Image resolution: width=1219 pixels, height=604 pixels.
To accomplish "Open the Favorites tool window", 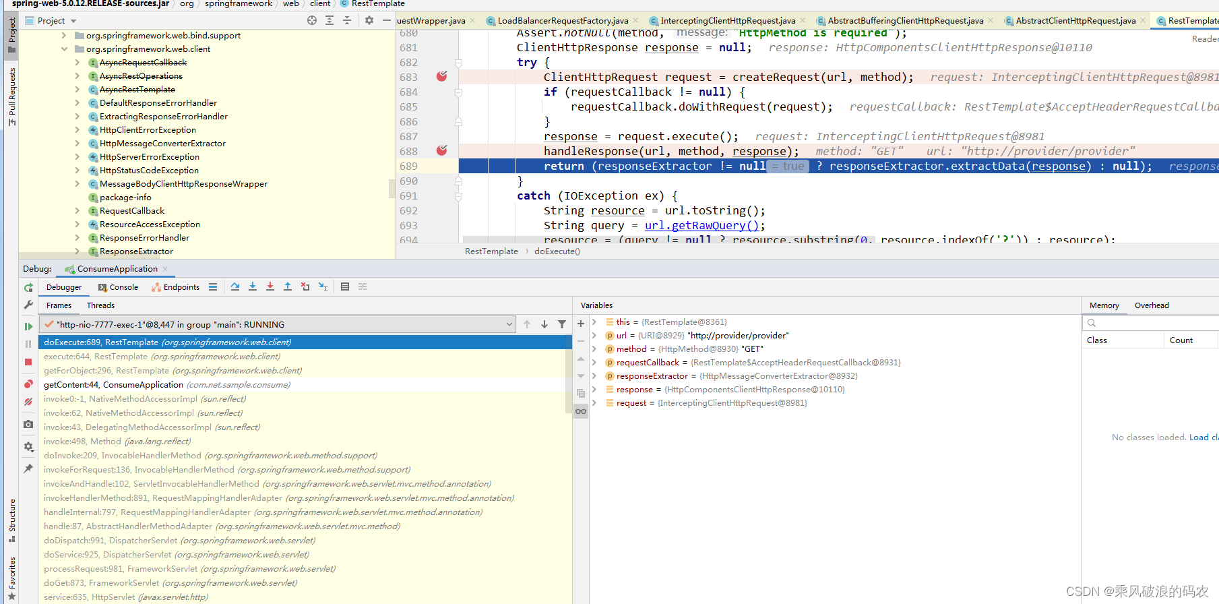I will [x=11, y=578].
